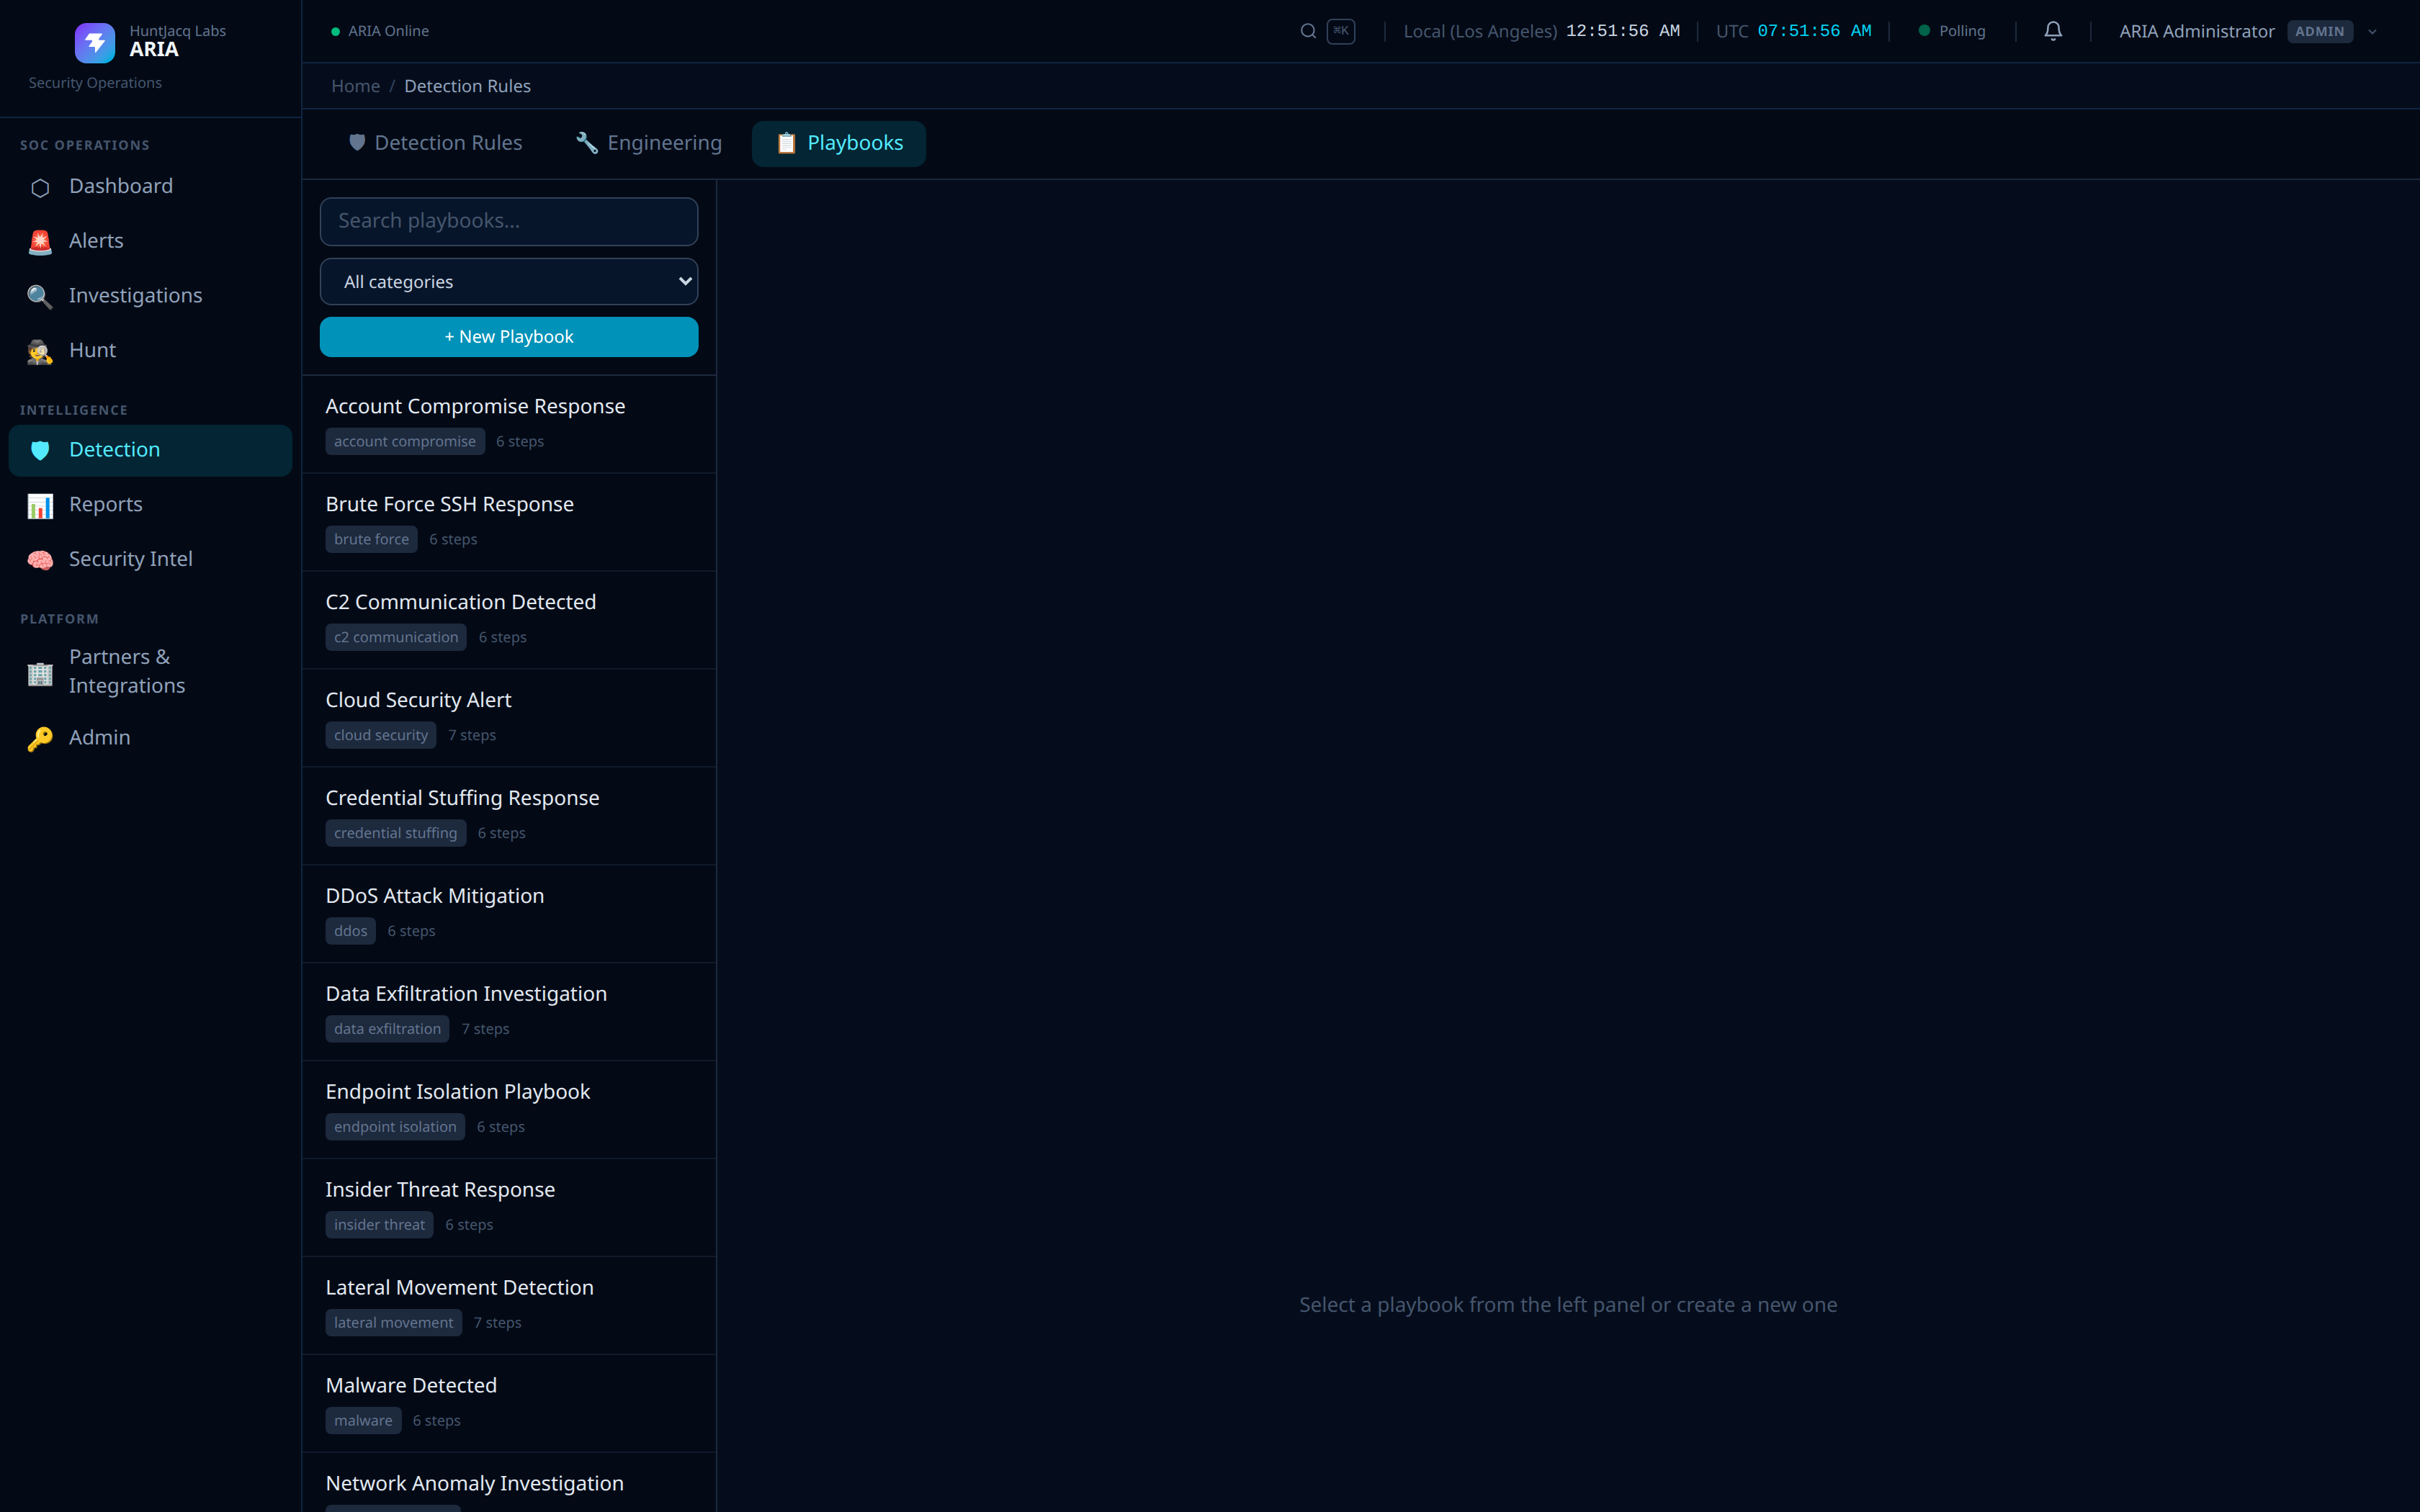The width and height of the screenshot is (2420, 1512).
Task: Open the Data Exfiltration Investigation playbook
Action: point(509,1013)
